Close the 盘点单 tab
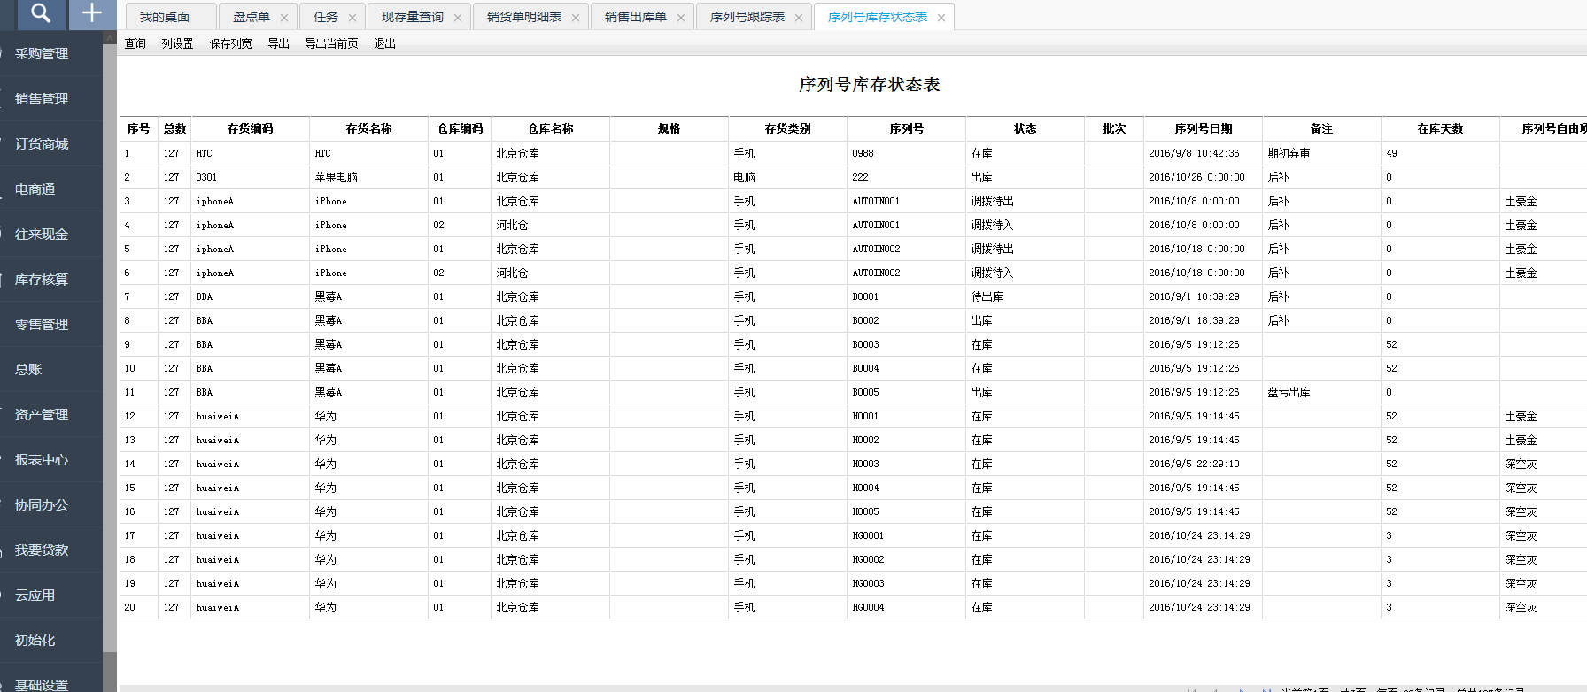1587x692 pixels. (x=283, y=18)
